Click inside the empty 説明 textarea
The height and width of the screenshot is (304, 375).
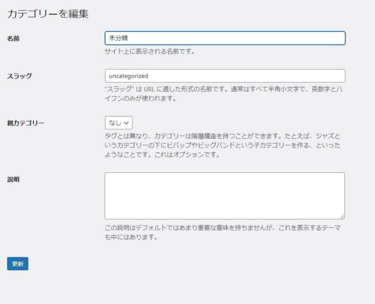(225, 195)
